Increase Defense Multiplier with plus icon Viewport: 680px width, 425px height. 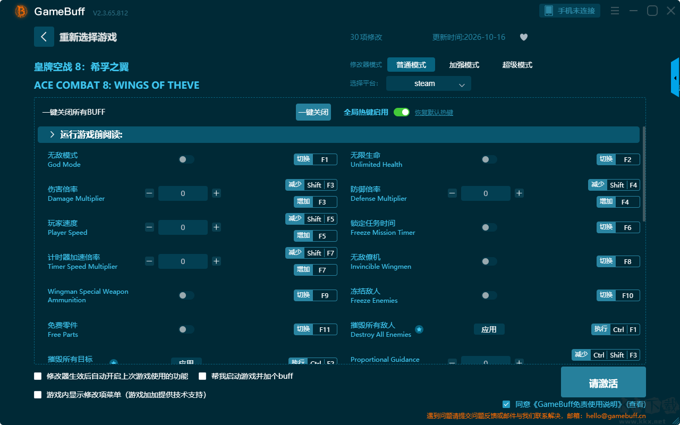tap(519, 193)
